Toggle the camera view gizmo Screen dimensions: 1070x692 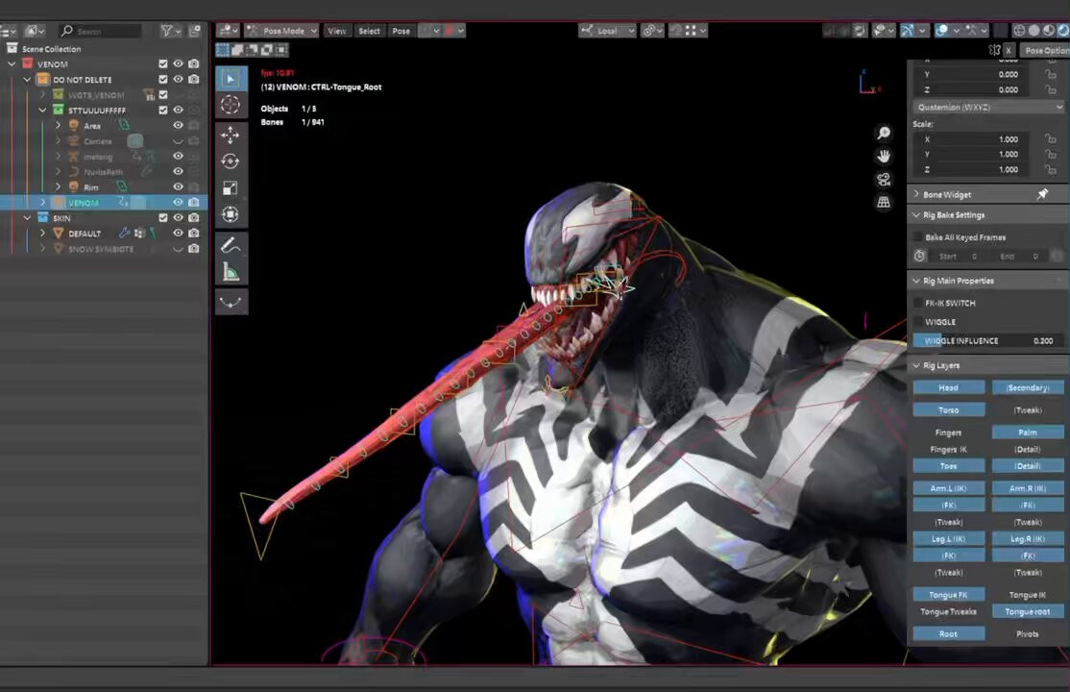click(884, 180)
